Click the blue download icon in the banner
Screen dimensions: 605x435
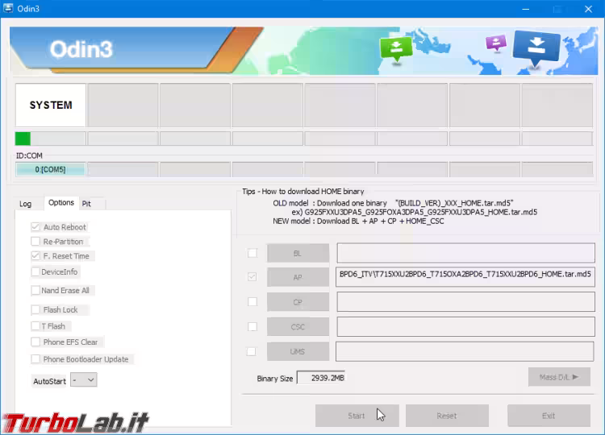point(536,48)
